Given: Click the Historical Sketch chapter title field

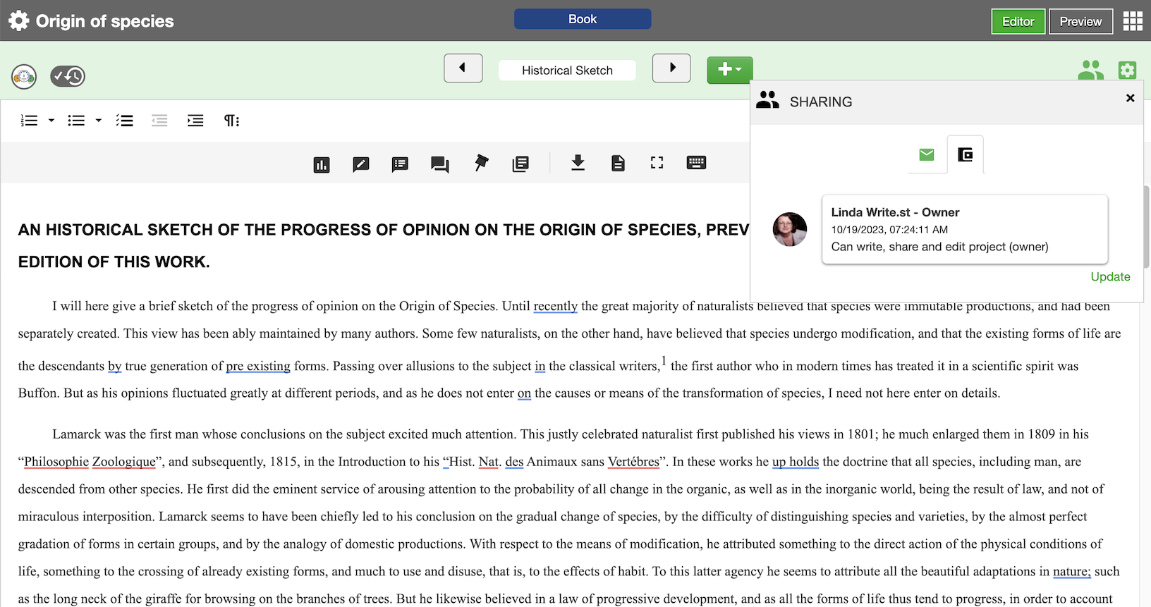Looking at the screenshot, I should [567, 70].
